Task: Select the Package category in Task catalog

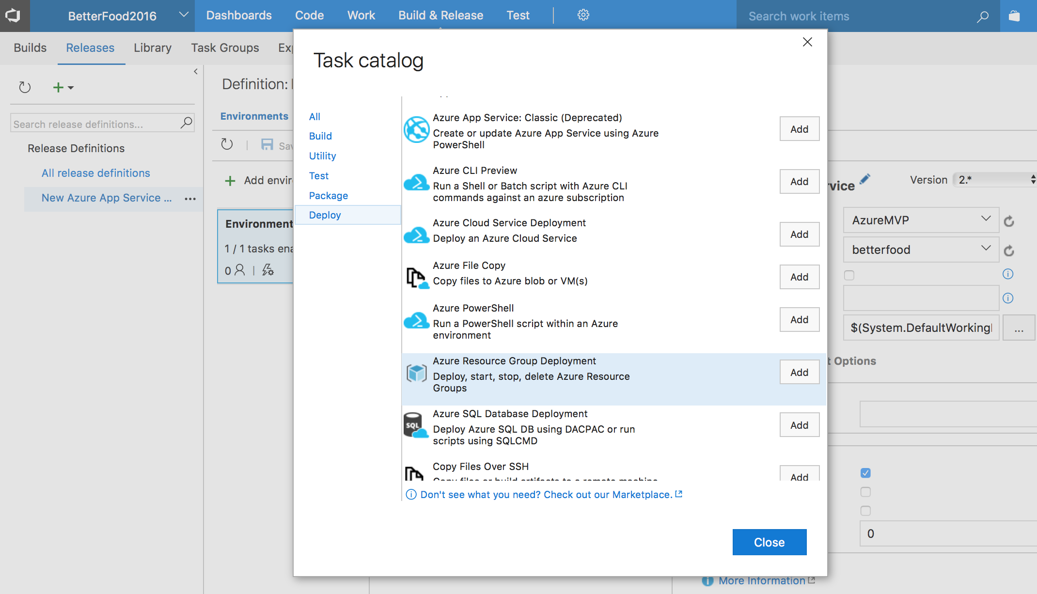Action: click(329, 196)
